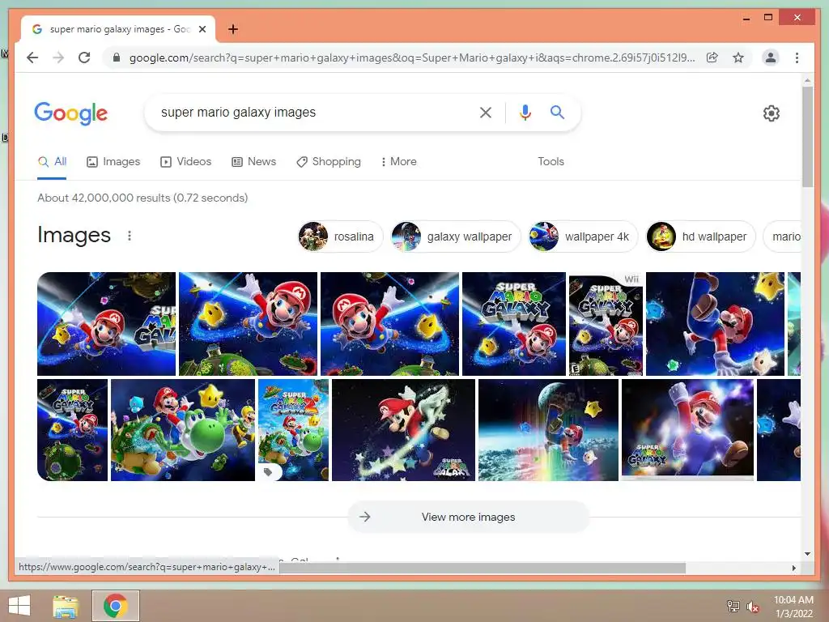The width and height of the screenshot is (829, 622).
Task: Click the browser forward arrow
Action: coord(58,58)
